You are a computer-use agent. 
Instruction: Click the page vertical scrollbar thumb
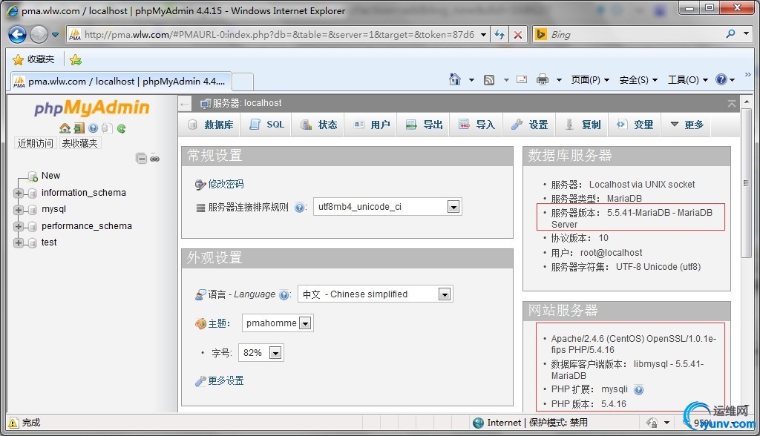coord(746,183)
